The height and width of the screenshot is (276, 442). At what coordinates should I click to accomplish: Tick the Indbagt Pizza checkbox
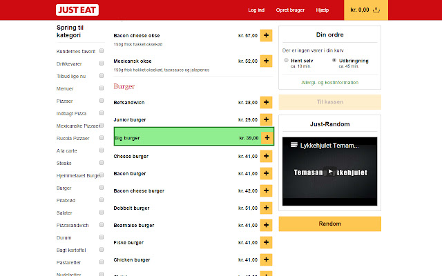click(x=102, y=113)
